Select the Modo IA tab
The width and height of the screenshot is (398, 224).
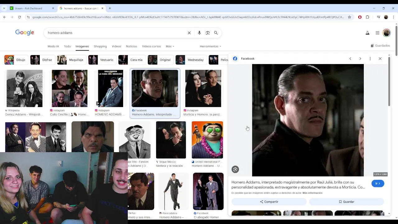53,46
